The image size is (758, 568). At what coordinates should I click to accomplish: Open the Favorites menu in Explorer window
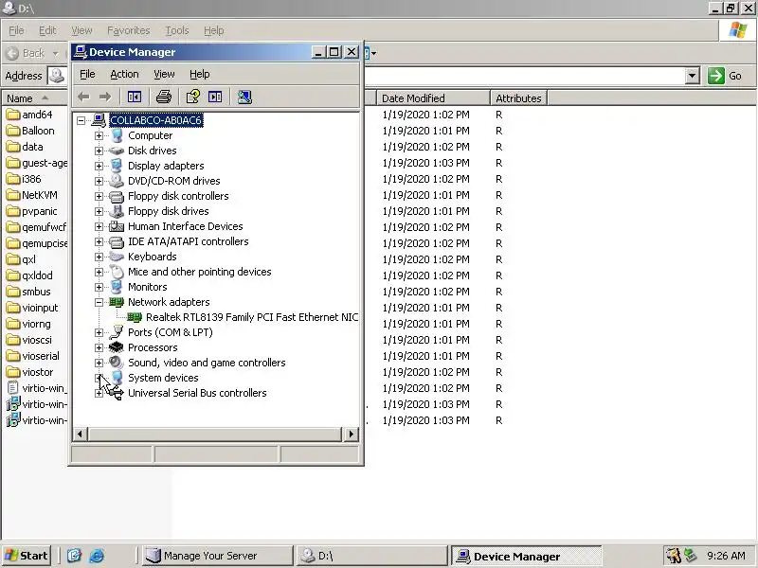pos(129,30)
